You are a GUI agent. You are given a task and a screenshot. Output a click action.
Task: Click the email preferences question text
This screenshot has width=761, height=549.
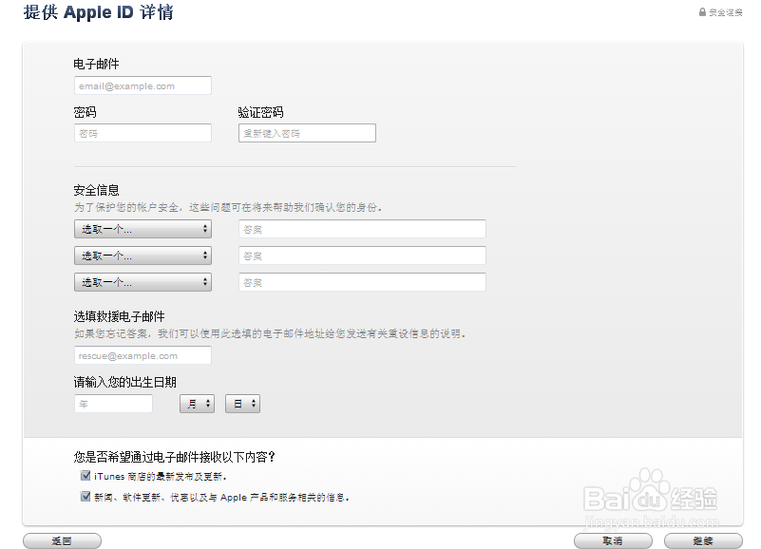pyautogui.click(x=174, y=457)
